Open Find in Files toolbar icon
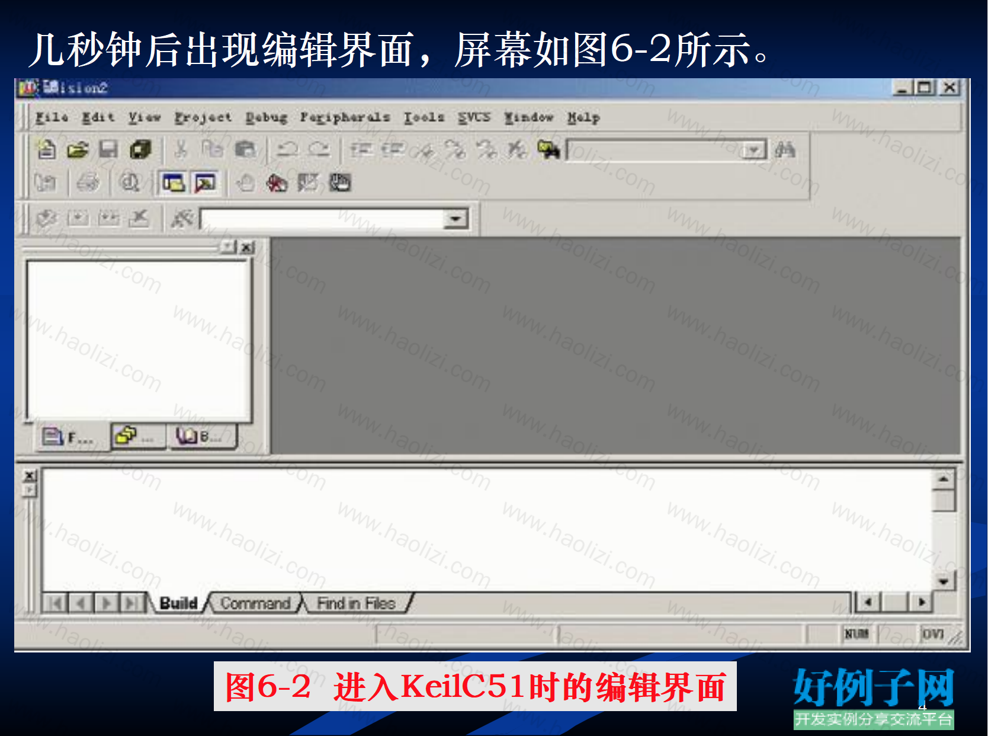Image resolution: width=988 pixels, height=736 pixels. tap(548, 150)
